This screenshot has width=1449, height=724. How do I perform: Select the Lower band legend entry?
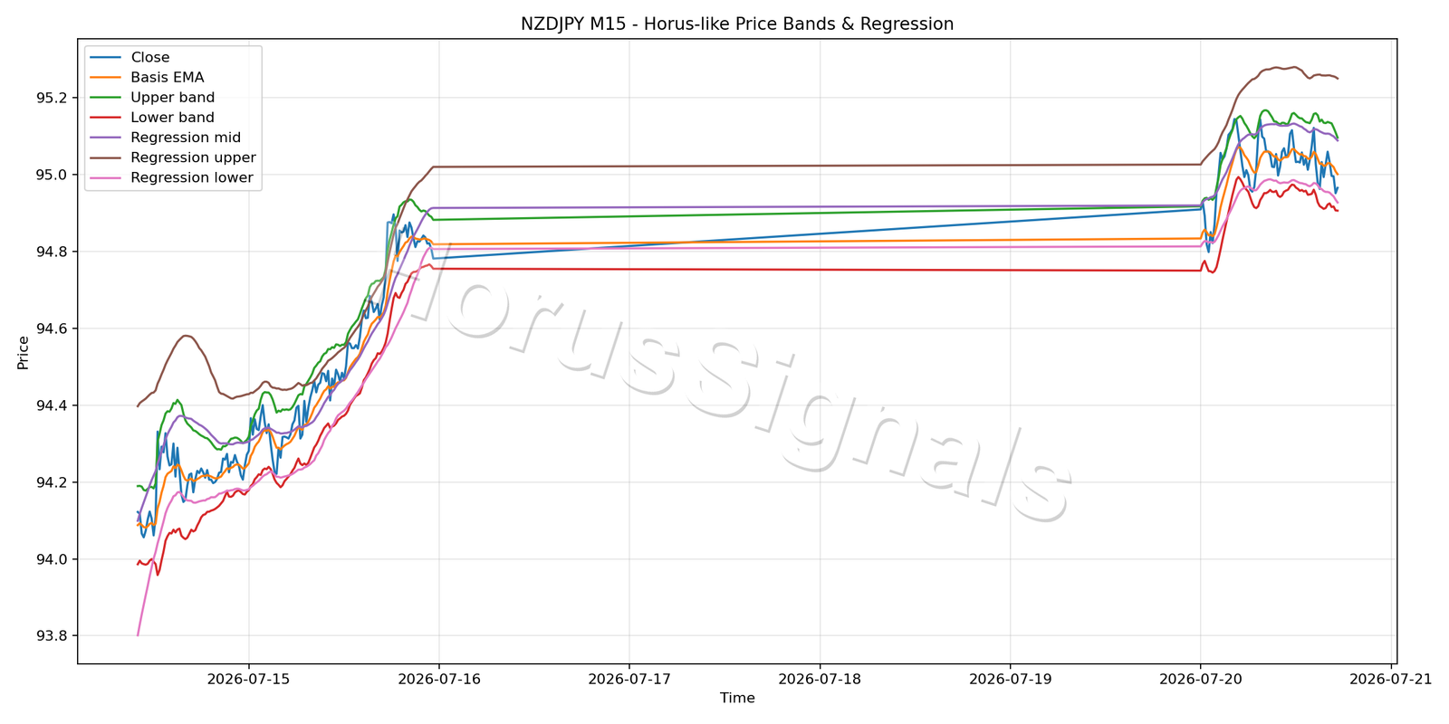point(172,118)
